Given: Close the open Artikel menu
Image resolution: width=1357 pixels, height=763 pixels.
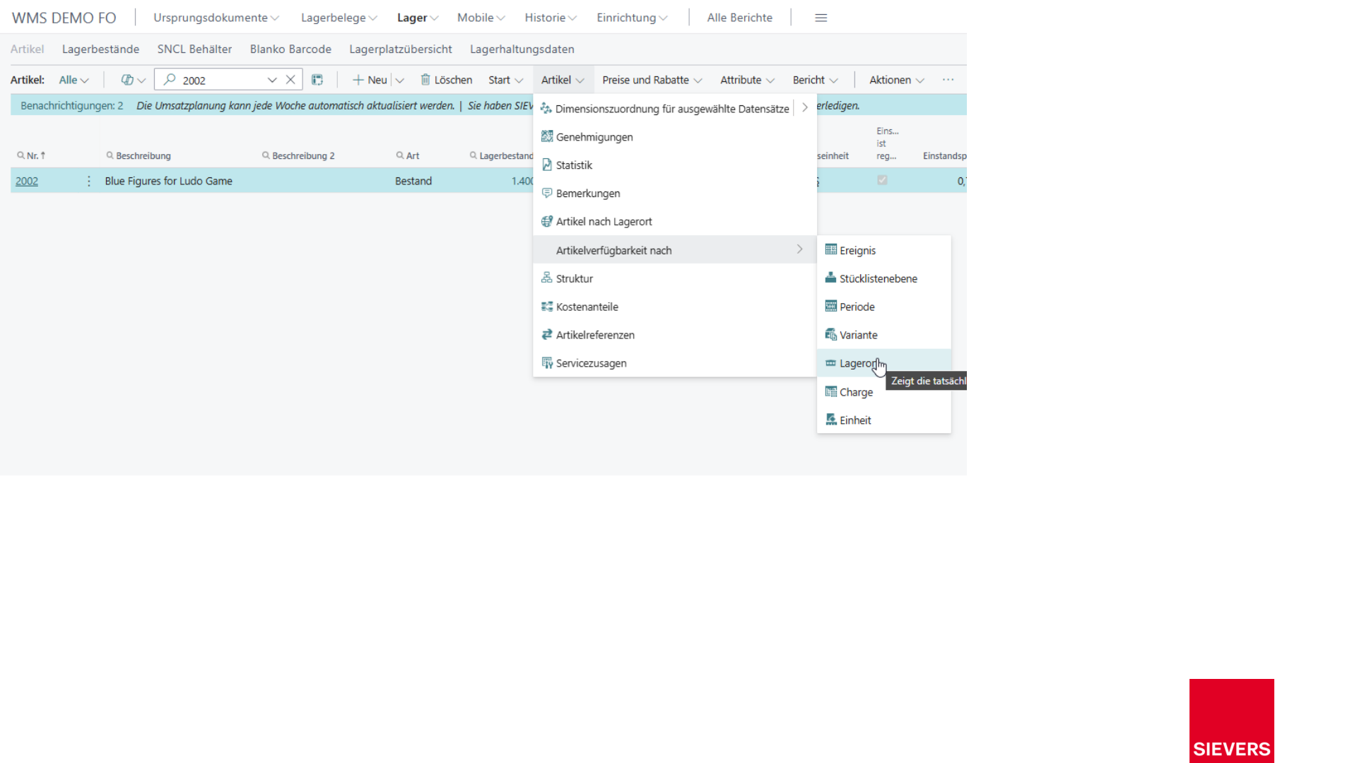Looking at the screenshot, I should point(563,80).
